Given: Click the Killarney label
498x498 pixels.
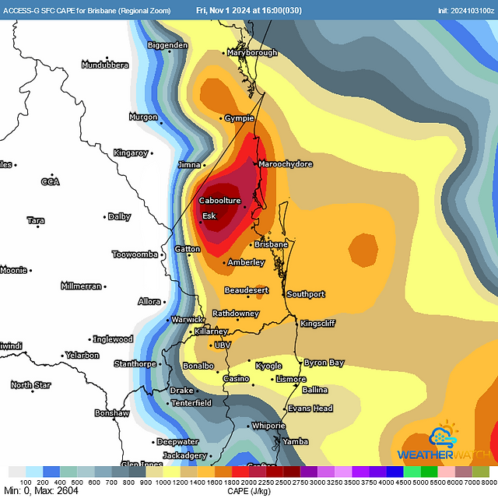Looking at the screenshot, I should tap(211, 331).
